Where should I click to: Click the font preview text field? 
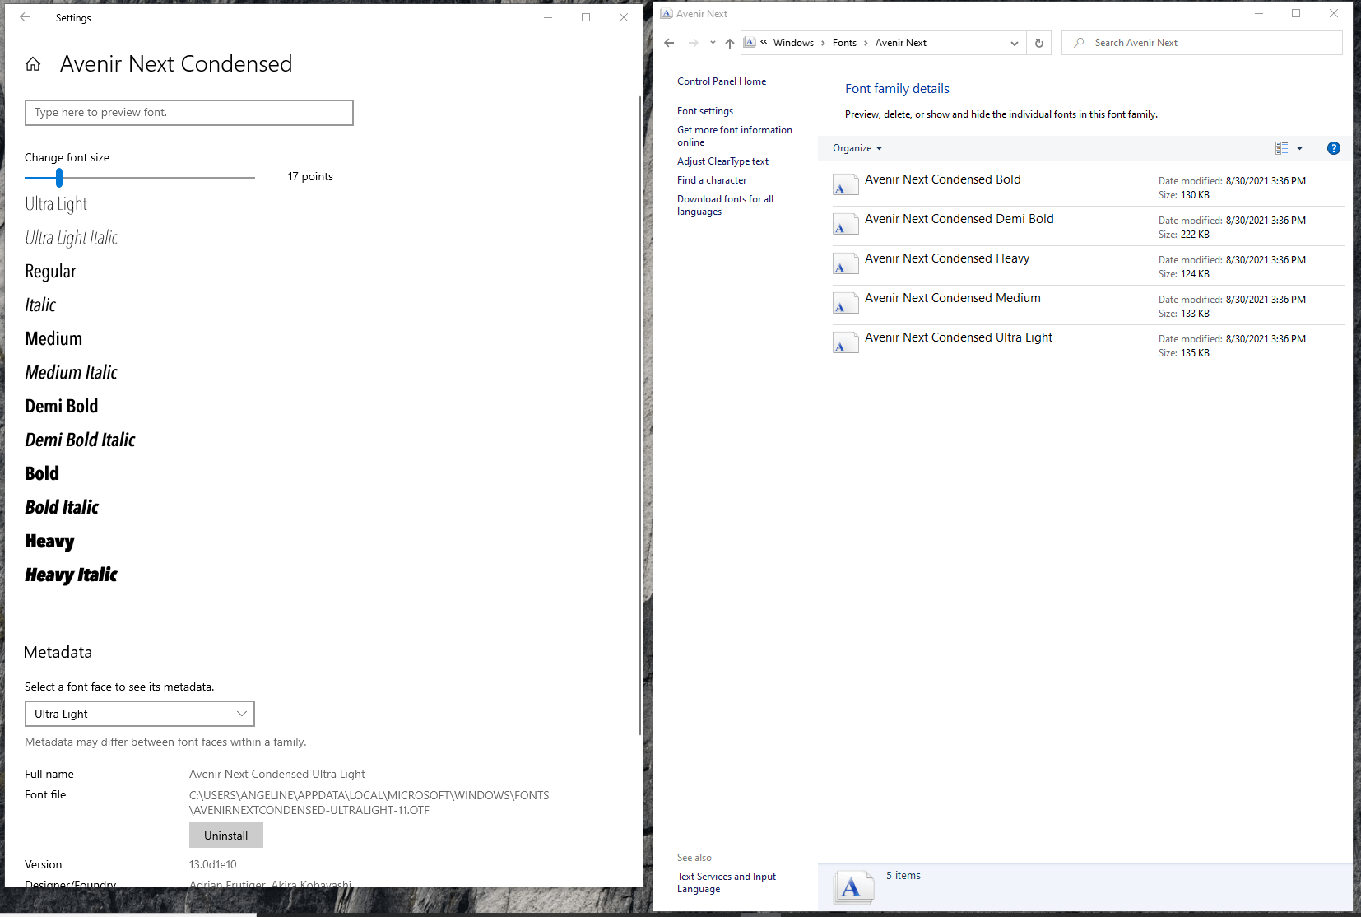click(x=189, y=113)
